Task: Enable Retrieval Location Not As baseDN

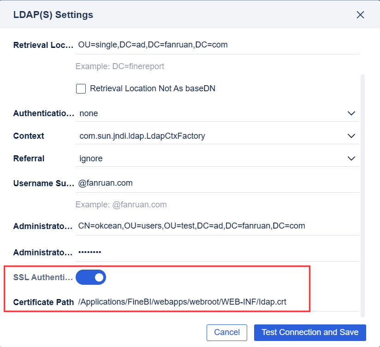Action: 81,88
